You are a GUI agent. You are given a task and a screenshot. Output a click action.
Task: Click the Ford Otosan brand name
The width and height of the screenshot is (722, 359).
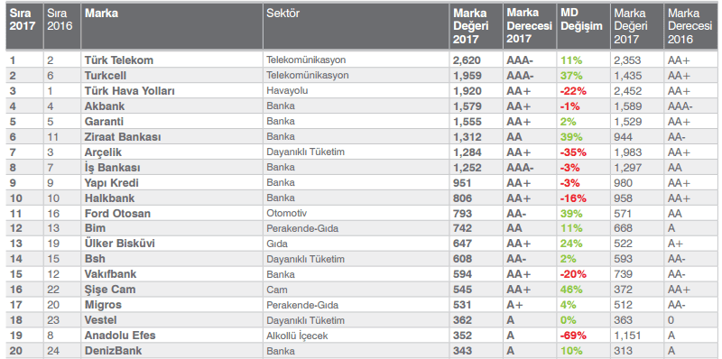click(x=117, y=214)
